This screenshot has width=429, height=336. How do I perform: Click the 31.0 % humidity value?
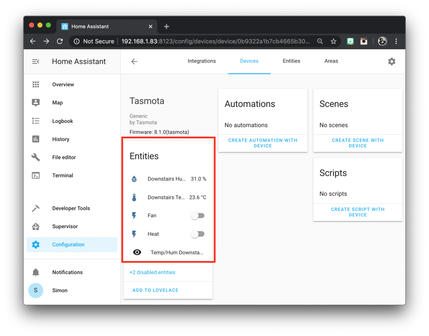coord(199,179)
